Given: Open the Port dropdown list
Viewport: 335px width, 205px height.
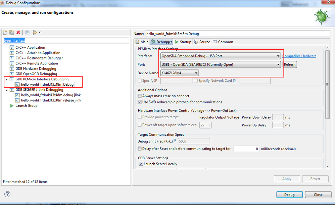Looking at the screenshot, I should point(221,65).
